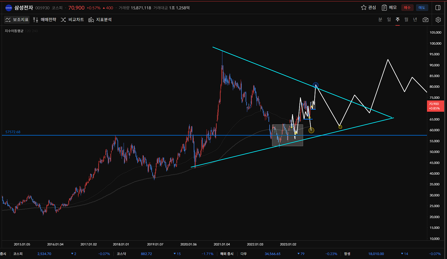447x259 pixels.
Task: Click the +0.57% change value
Action: 93,8
